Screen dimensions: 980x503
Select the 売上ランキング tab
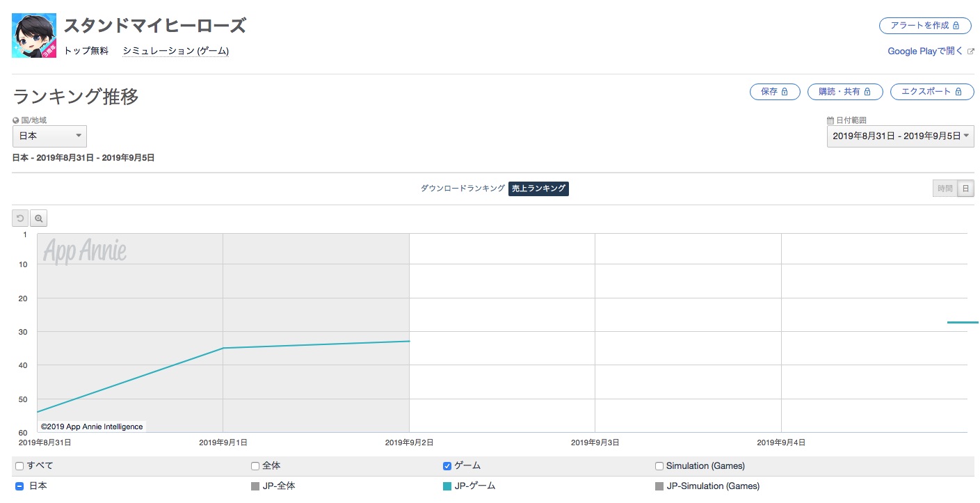click(538, 189)
